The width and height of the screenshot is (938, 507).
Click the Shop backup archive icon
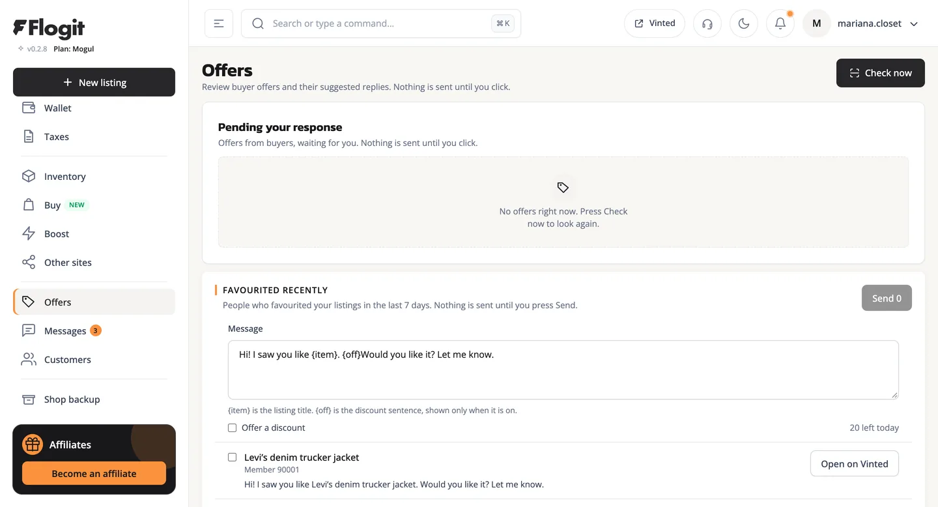coord(29,399)
